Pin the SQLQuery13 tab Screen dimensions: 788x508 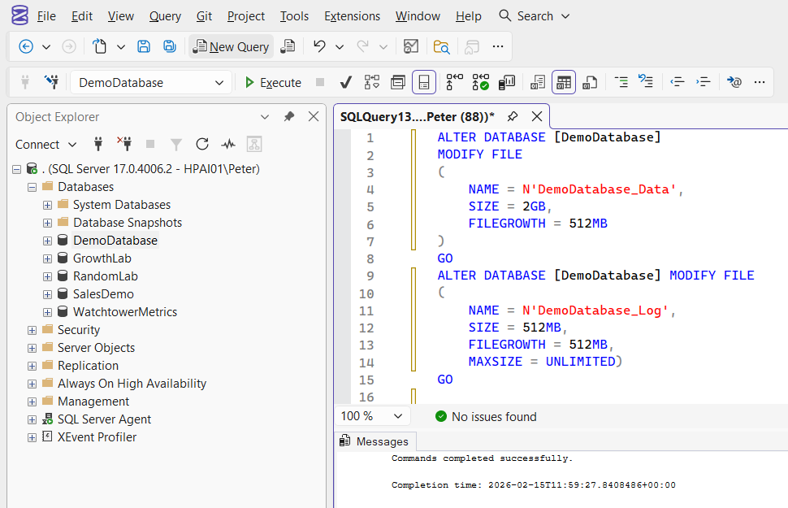coord(513,116)
